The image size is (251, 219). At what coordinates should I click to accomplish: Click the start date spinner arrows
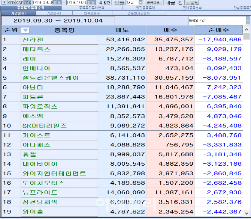tap(55, 3)
